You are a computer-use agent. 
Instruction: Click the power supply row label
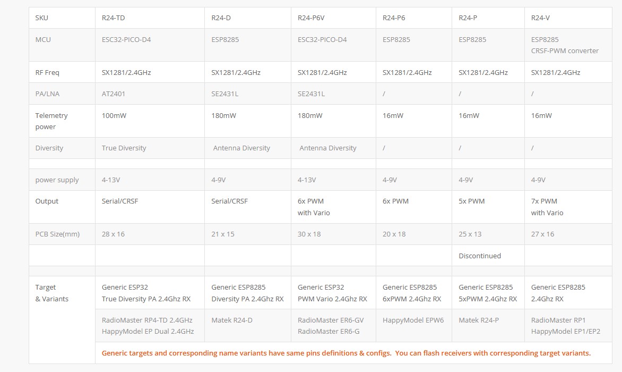57,180
